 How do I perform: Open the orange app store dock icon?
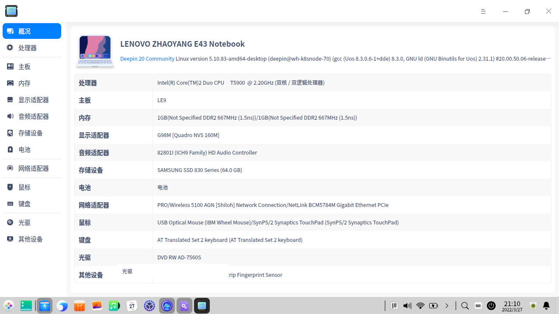point(80,306)
